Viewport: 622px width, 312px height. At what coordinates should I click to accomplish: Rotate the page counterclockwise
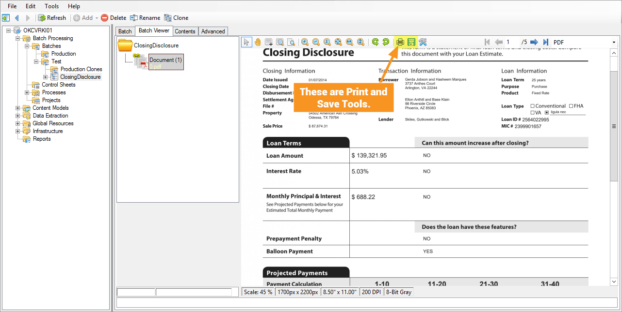pyautogui.click(x=375, y=42)
